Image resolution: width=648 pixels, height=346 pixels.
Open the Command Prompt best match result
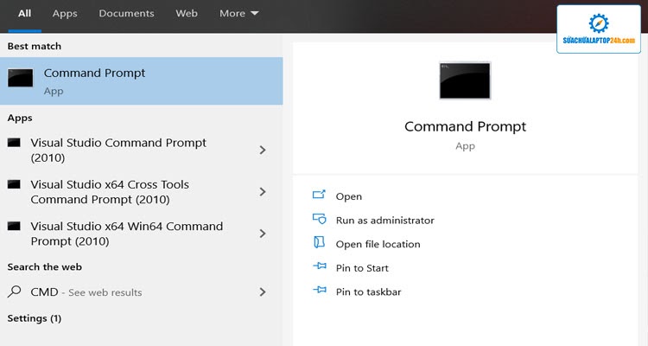pyautogui.click(x=142, y=81)
